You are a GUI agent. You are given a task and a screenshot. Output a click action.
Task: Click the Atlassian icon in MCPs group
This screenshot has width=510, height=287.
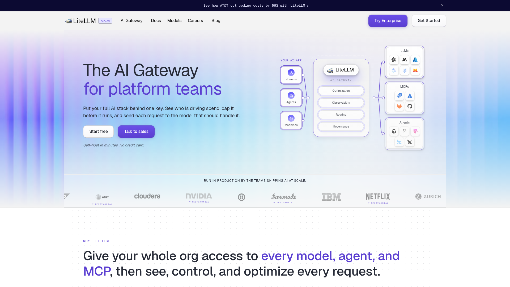410,96
